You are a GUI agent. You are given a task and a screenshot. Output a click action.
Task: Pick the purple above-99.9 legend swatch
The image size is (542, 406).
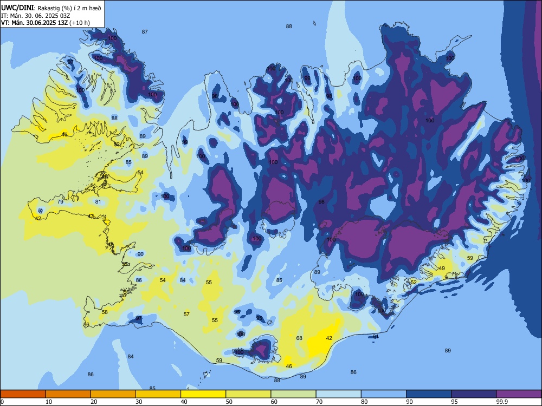pos(519,394)
